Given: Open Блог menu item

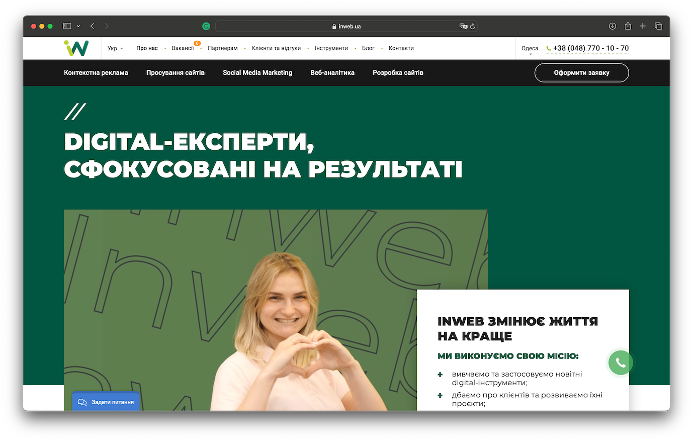Looking at the screenshot, I should (x=368, y=48).
